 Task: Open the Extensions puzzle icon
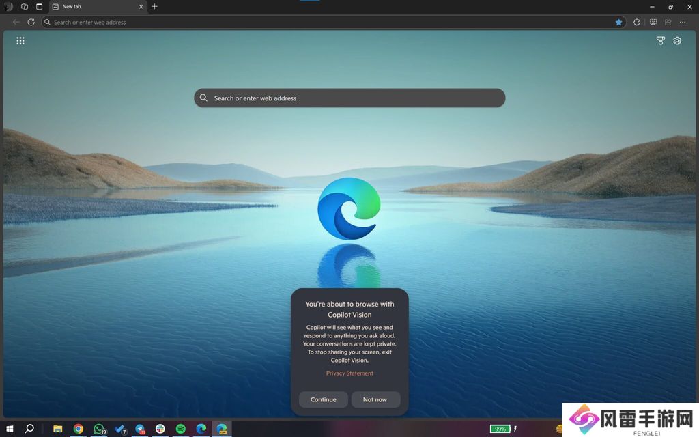click(x=637, y=22)
